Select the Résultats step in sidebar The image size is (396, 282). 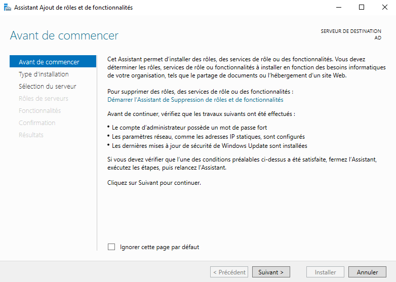[x=31, y=135]
